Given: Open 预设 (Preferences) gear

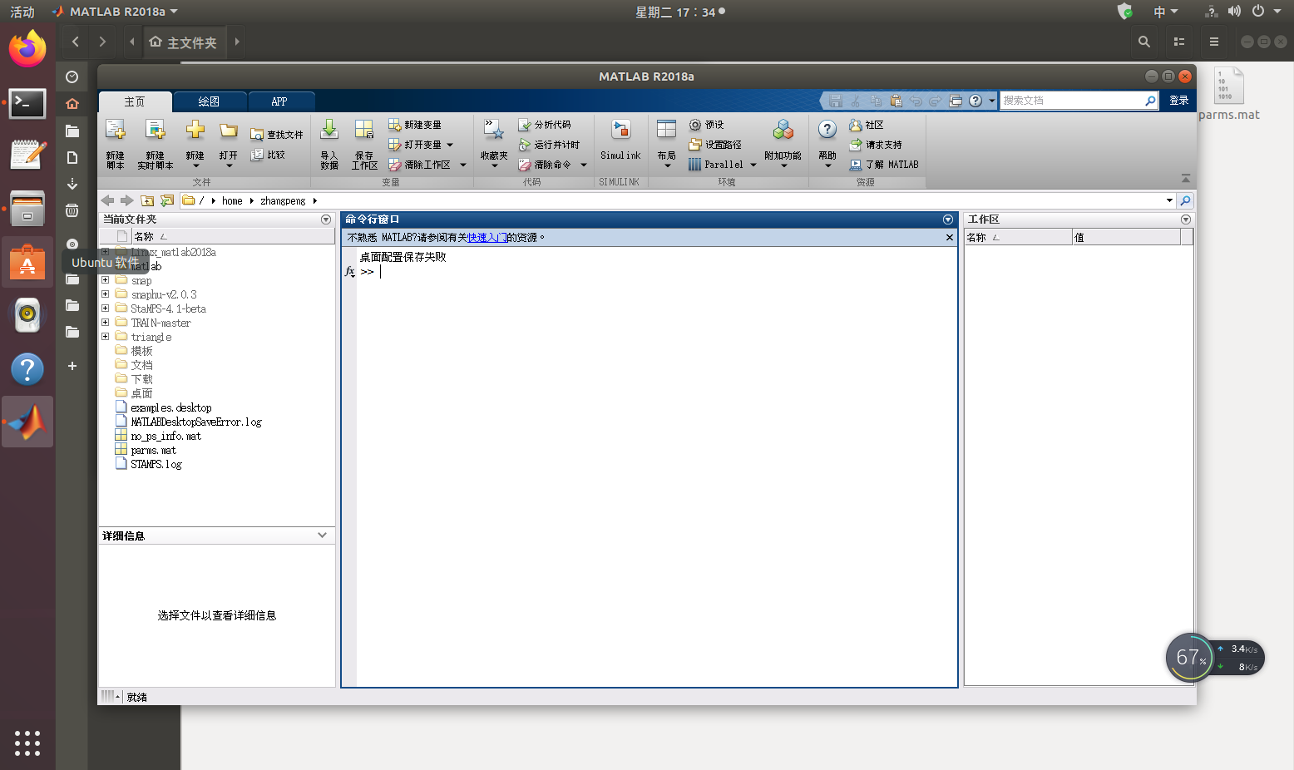Looking at the screenshot, I should [706, 125].
